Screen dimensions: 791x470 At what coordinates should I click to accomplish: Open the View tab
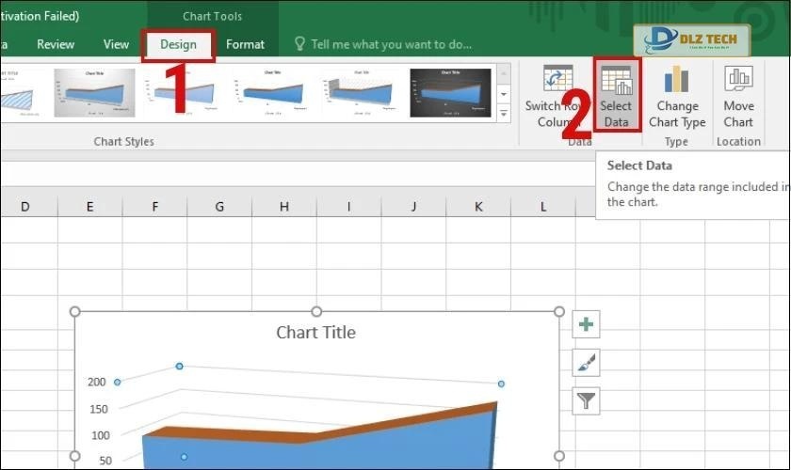(116, 44)
